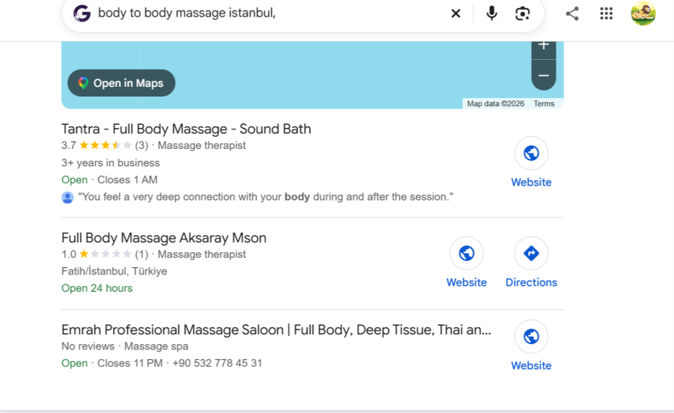Visit website for Emrah Massage Saloon icon
The width and height of the screenshot is (674, 413).
531,337
